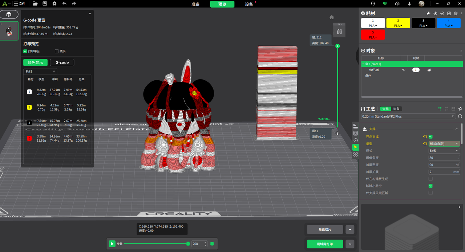Screen dimensions: 465x252
Task: Click the help question mark near slider
Action: tap(337, 133)
